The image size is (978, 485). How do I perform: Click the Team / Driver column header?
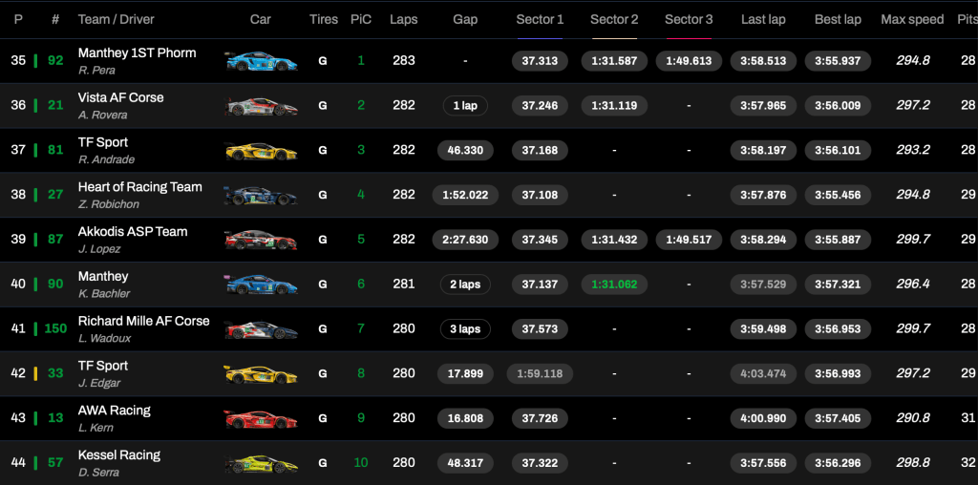(116, 19)
